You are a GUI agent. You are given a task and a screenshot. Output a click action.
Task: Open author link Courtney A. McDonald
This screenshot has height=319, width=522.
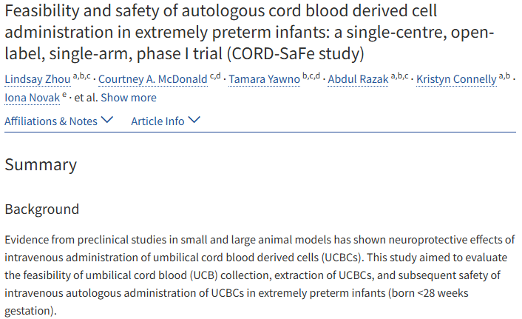(153, 79)
